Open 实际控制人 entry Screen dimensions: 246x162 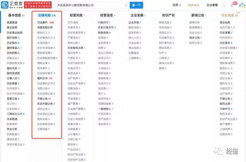pos(13,53)
